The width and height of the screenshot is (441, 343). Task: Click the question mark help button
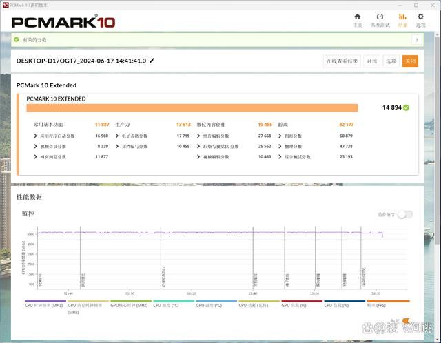(x=417, y=40)
